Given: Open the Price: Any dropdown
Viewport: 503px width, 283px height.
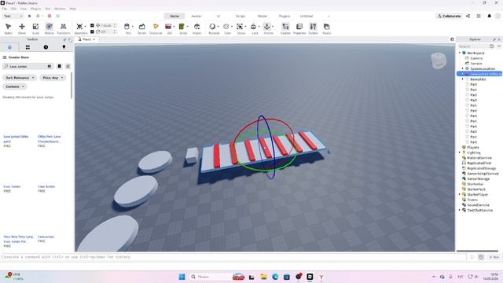Looking at the screenshot, I should coord(53,78).
